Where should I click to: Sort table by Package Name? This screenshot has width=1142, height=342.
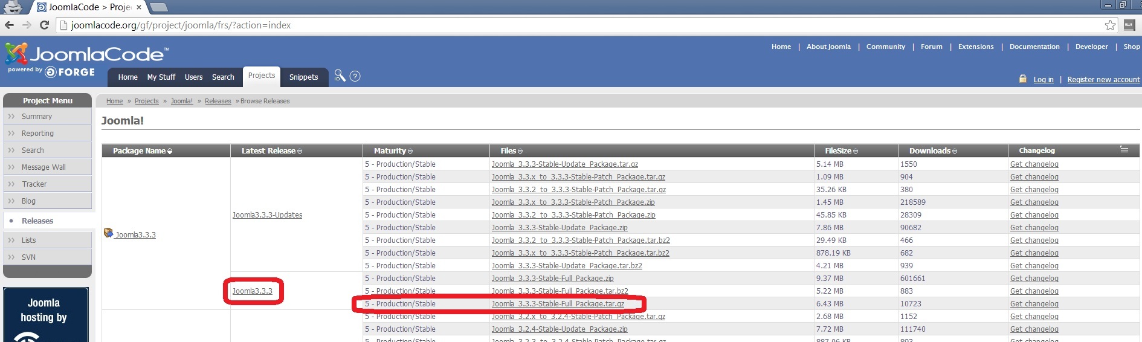[x=142, y=151]
